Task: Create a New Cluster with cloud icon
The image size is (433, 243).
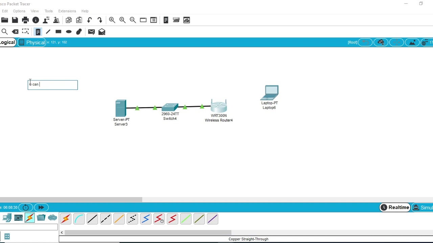Action: point(381,42)
